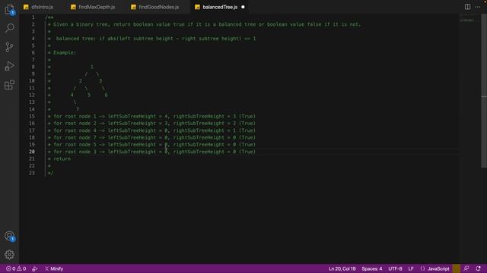Change indentation via Spaces: 4
Screen dimensions: 487x273
pyautogui.click(x=372, y=268)
